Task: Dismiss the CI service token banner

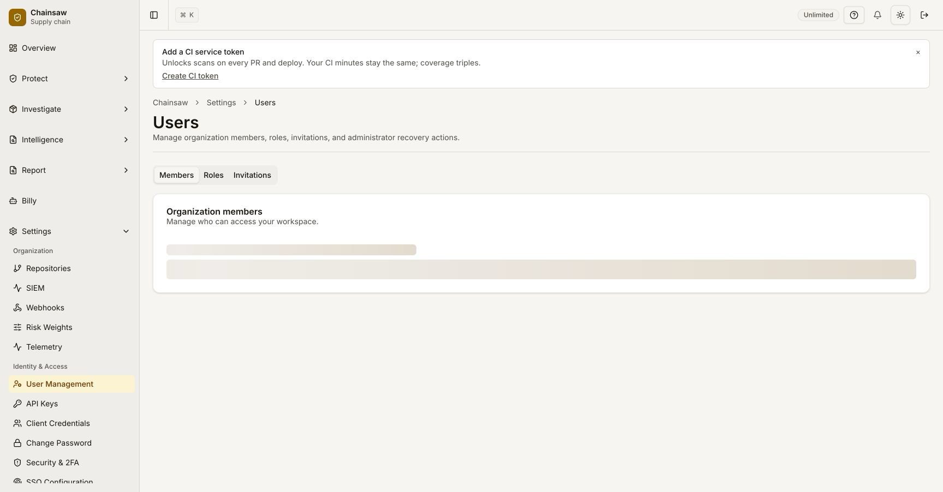Action: (x=918, y=52)
